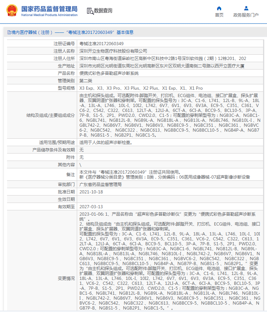
Task: Click the 产品储存条件及有效期 label
Action: 54,150
